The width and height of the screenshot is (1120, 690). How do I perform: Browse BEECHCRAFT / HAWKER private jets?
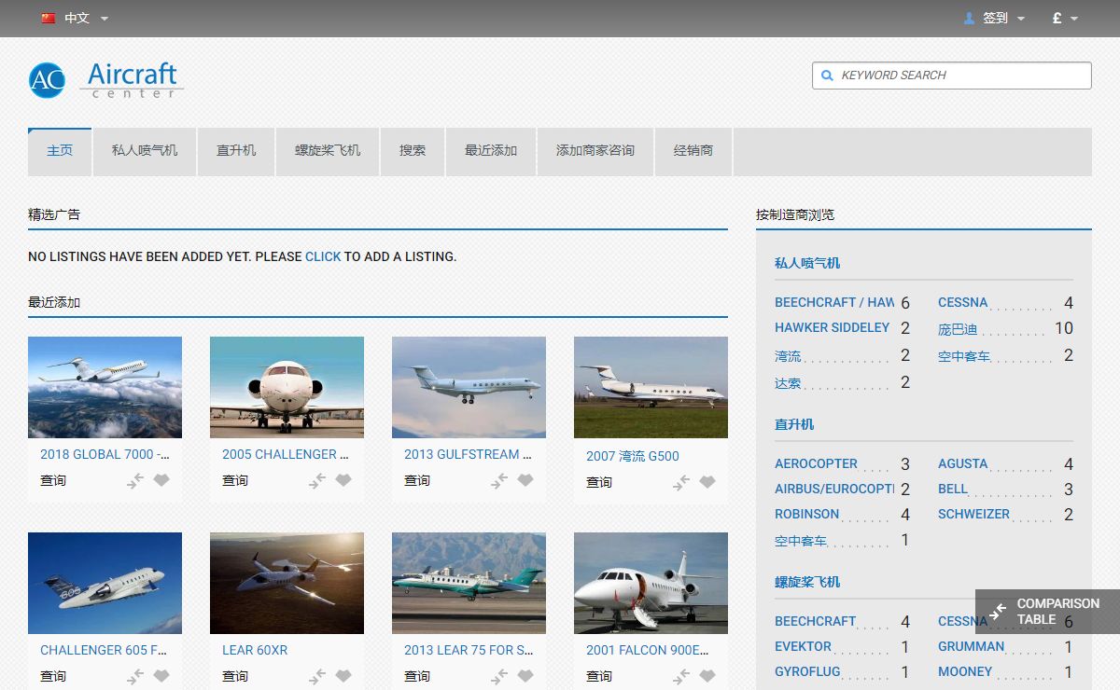point(834,302)
